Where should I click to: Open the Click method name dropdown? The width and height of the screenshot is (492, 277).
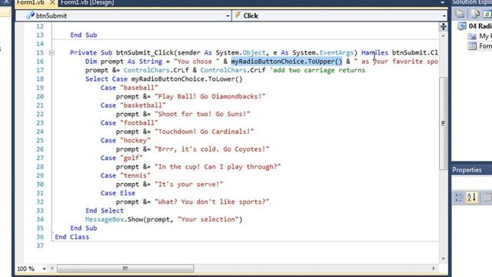pos(444,15)
